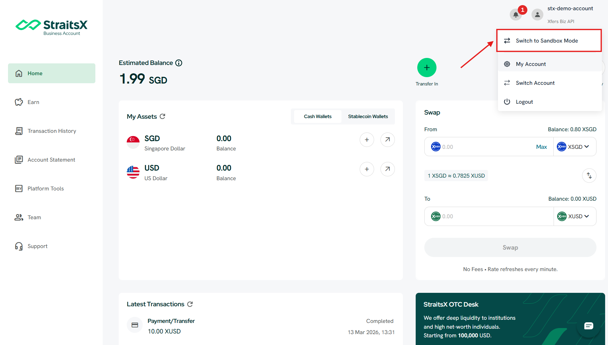The image size is (608, 345).
Task: Click the card icon beside Payment/Transfer
Action: pos(135,325)
